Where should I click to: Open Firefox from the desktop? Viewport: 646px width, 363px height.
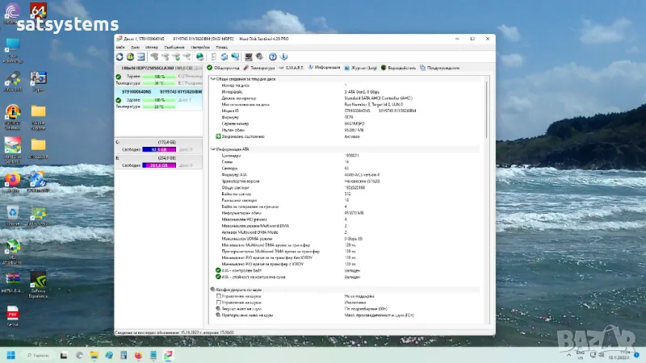(12, 178)
